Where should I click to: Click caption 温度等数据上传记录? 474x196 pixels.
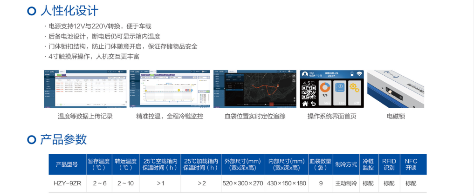pyautogui.click(x=85, y=116)
